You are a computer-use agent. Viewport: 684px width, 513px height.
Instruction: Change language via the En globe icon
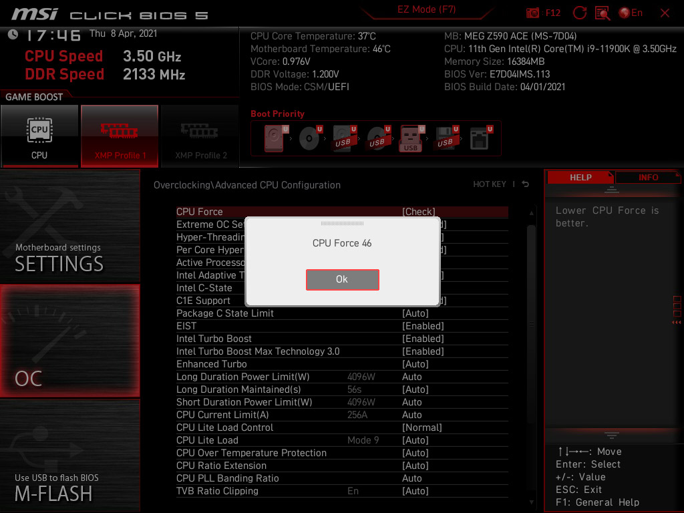click(631, 13)
